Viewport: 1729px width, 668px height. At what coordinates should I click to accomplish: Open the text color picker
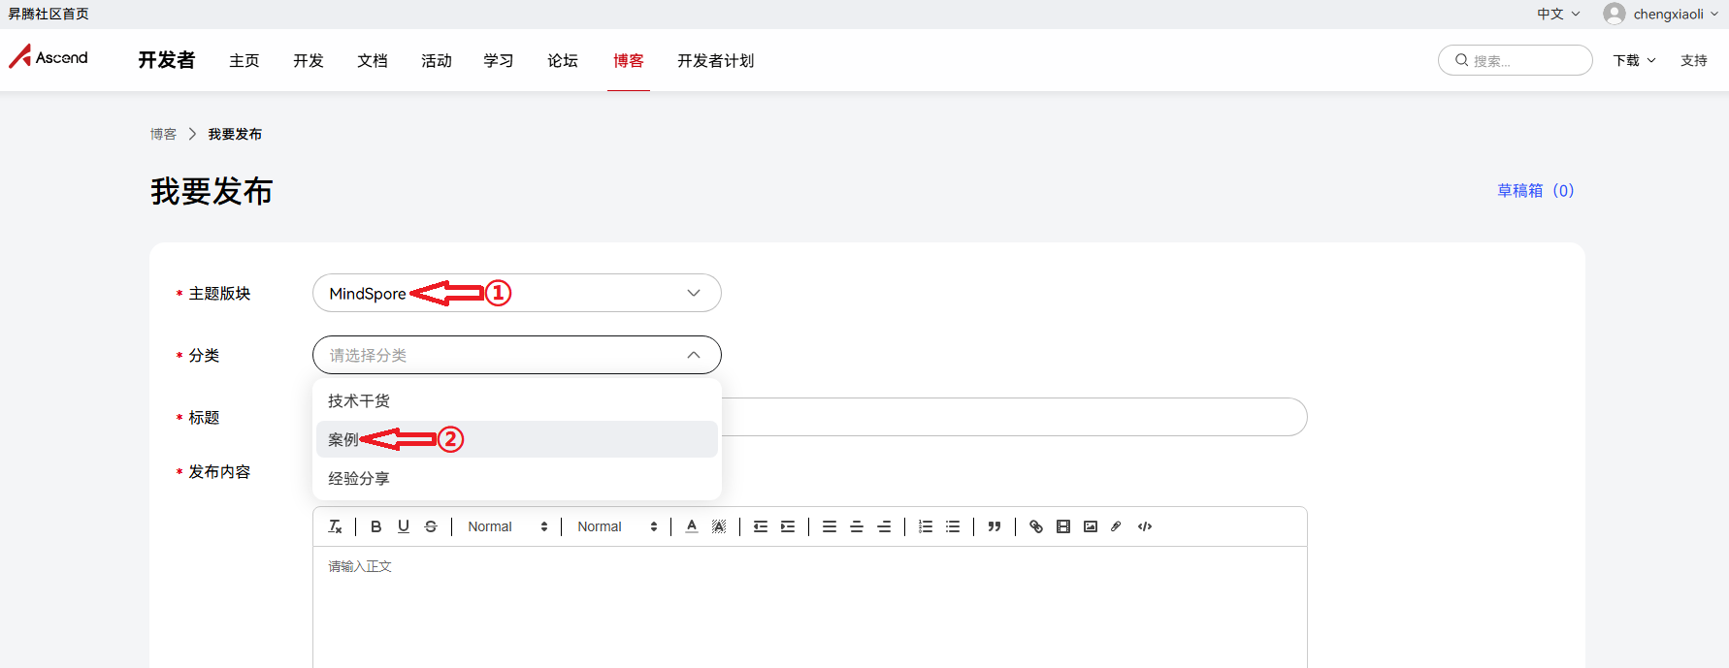point(692,526)
